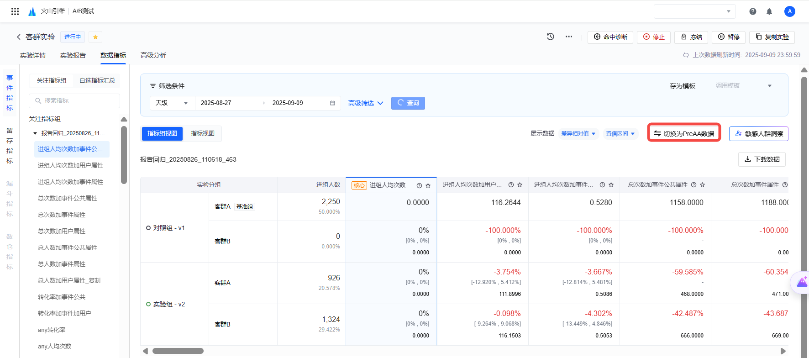Click the horizontal table scrollbar thumb
This screenshot has height=358, width=809.
click(178, 351)
